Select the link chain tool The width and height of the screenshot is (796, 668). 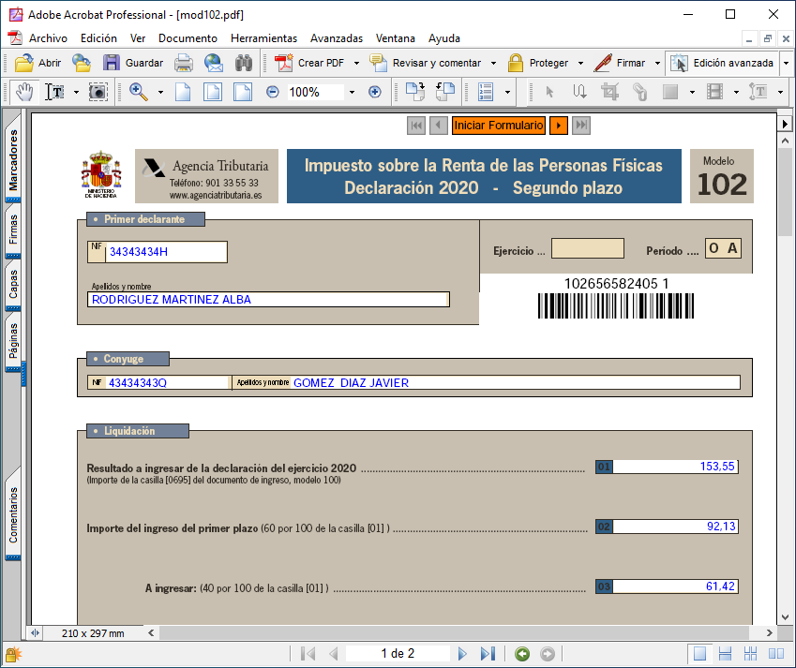pos(639,92)
